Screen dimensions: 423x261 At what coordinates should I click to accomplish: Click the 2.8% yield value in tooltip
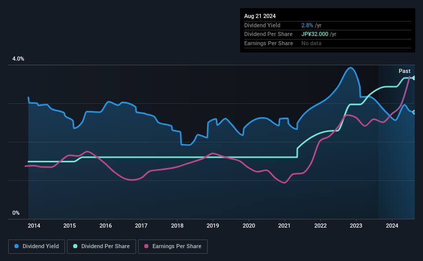pyautogui.click(x=307, y=25)
